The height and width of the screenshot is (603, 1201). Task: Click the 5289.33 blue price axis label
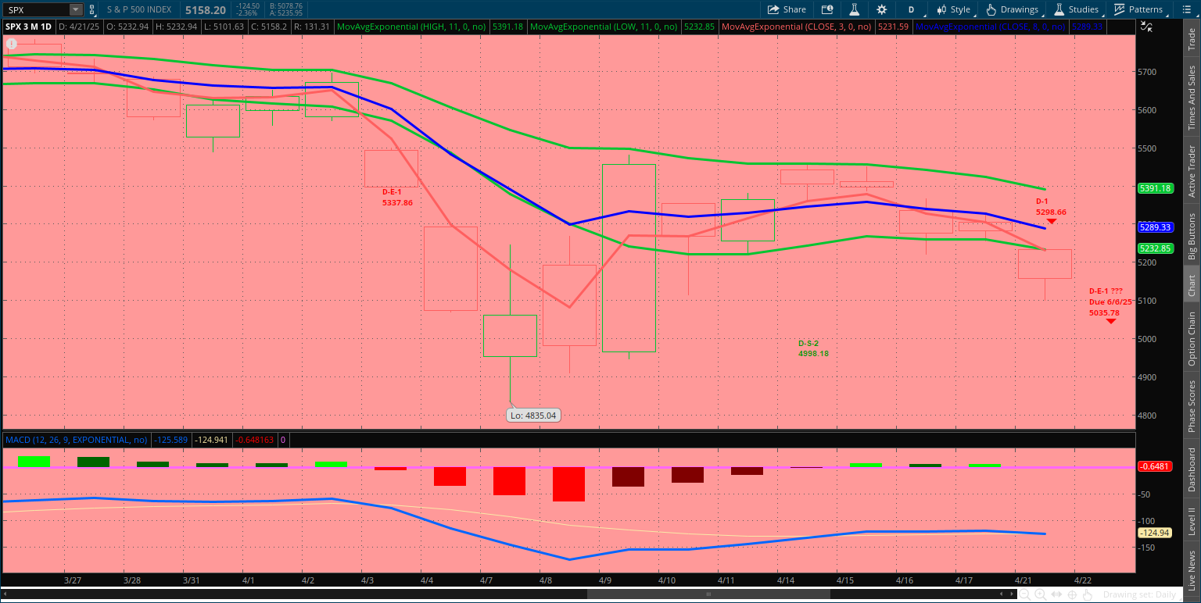point(1156,227)
